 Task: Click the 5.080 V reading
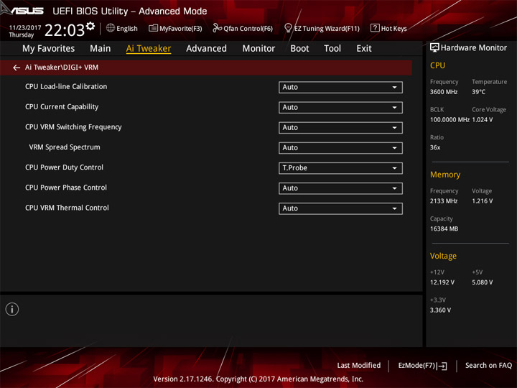pos(482,282)
